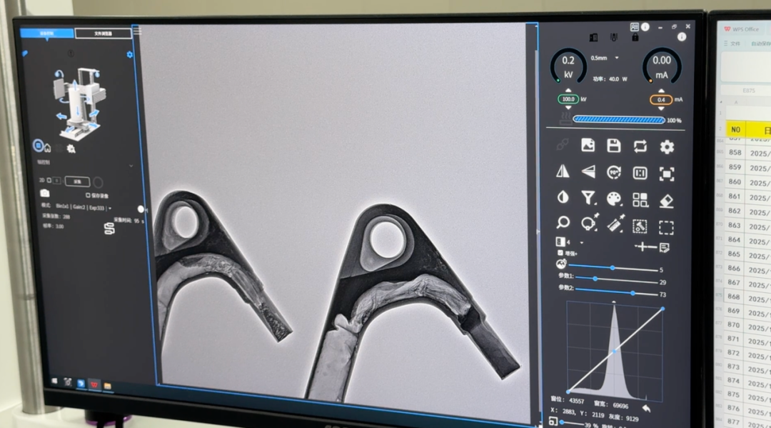Click the NO header cell in WPS spreadsheet
771x428 pixels.
735,129
